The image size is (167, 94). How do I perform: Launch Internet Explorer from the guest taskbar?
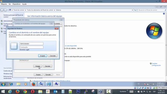click(11, 84)
